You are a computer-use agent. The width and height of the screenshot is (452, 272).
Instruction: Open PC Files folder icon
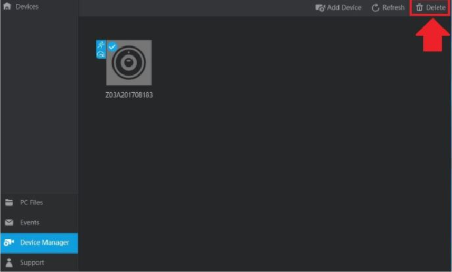point(9,202)
